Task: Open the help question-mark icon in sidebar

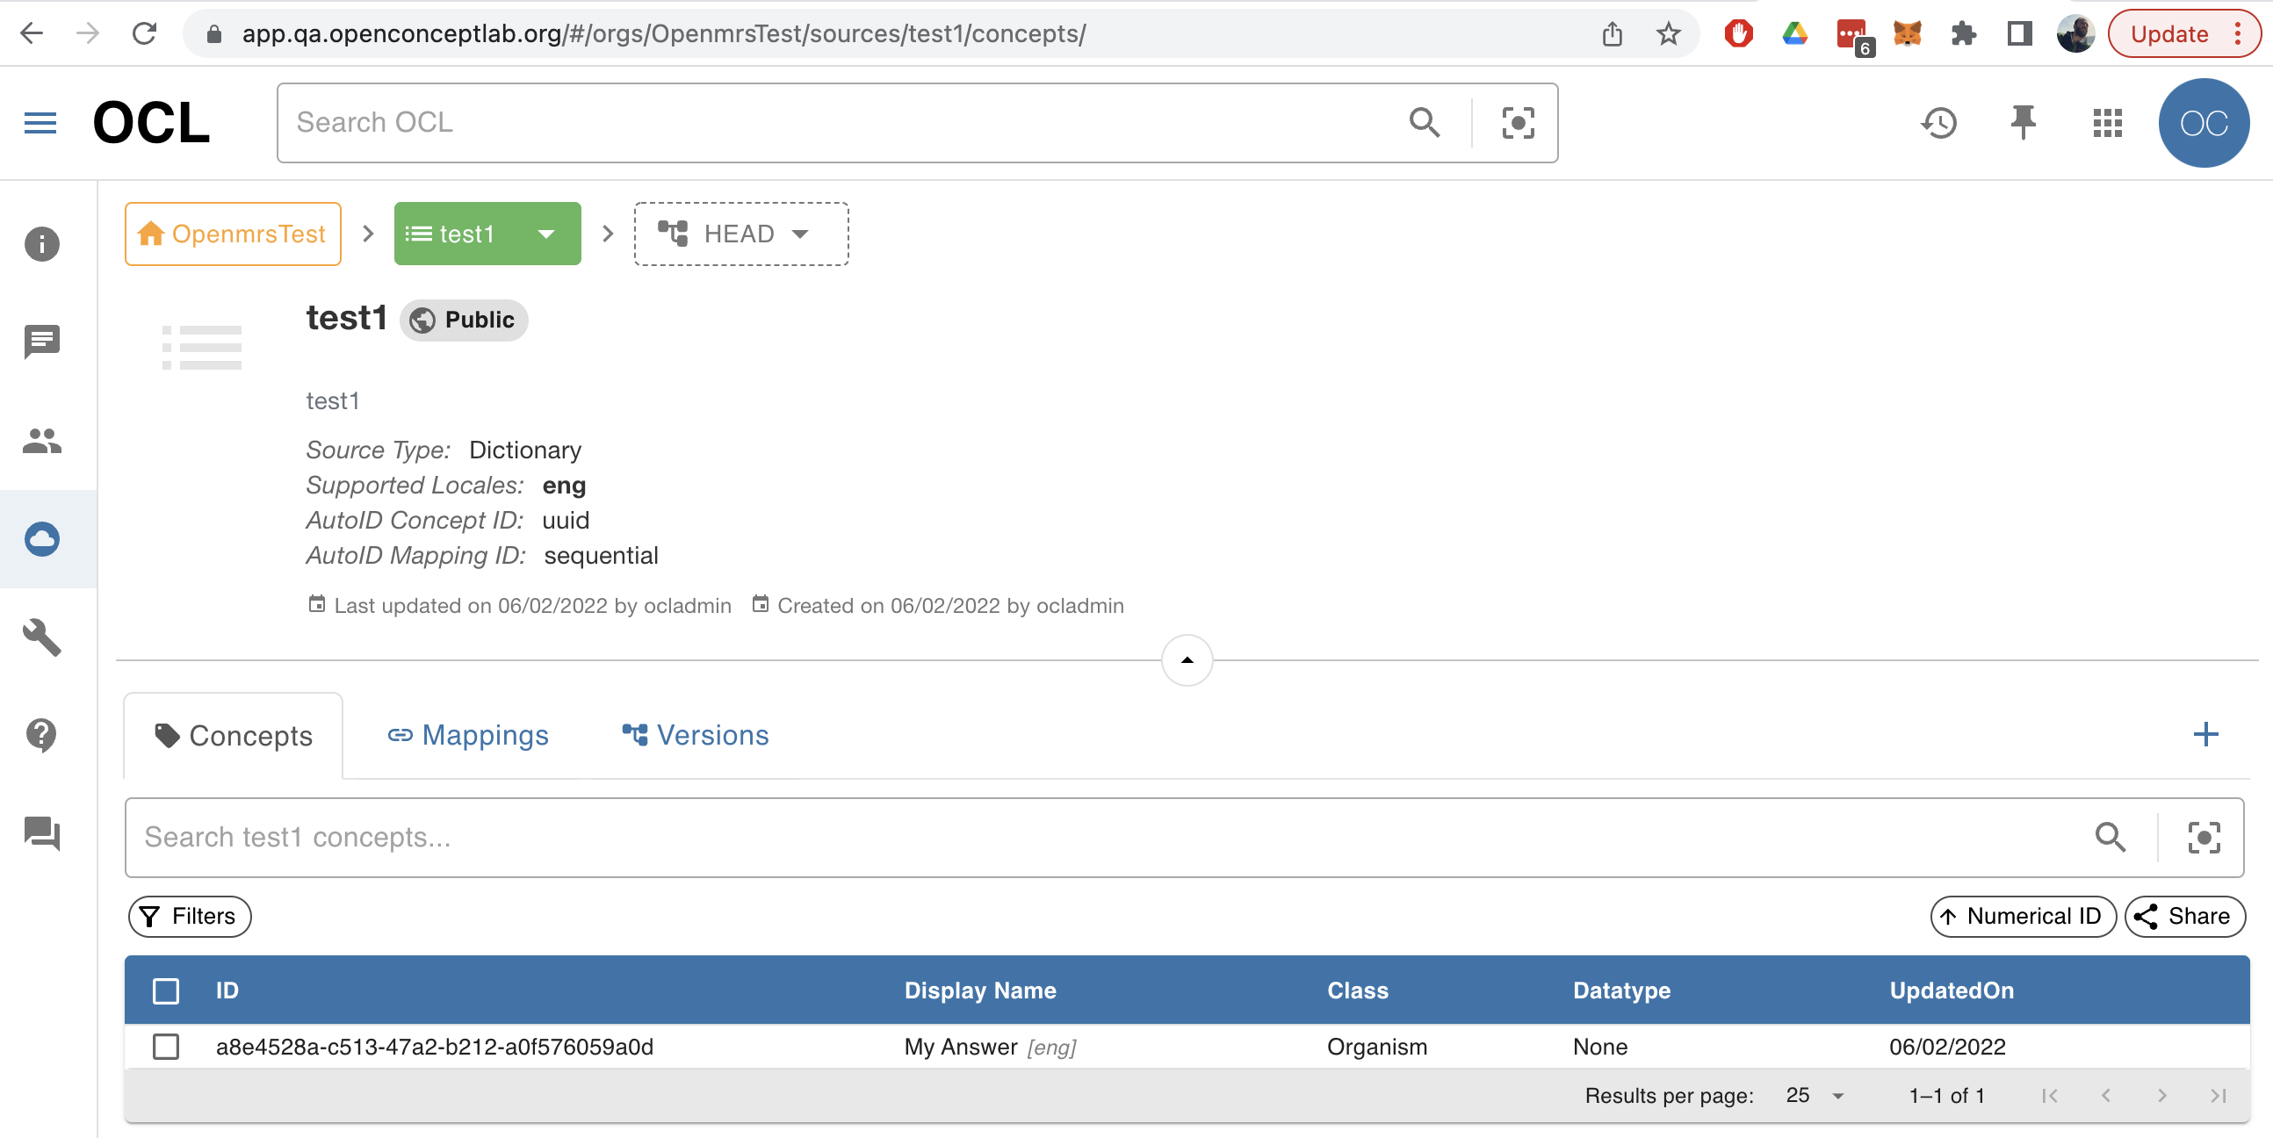Action: tap(40, 735)
